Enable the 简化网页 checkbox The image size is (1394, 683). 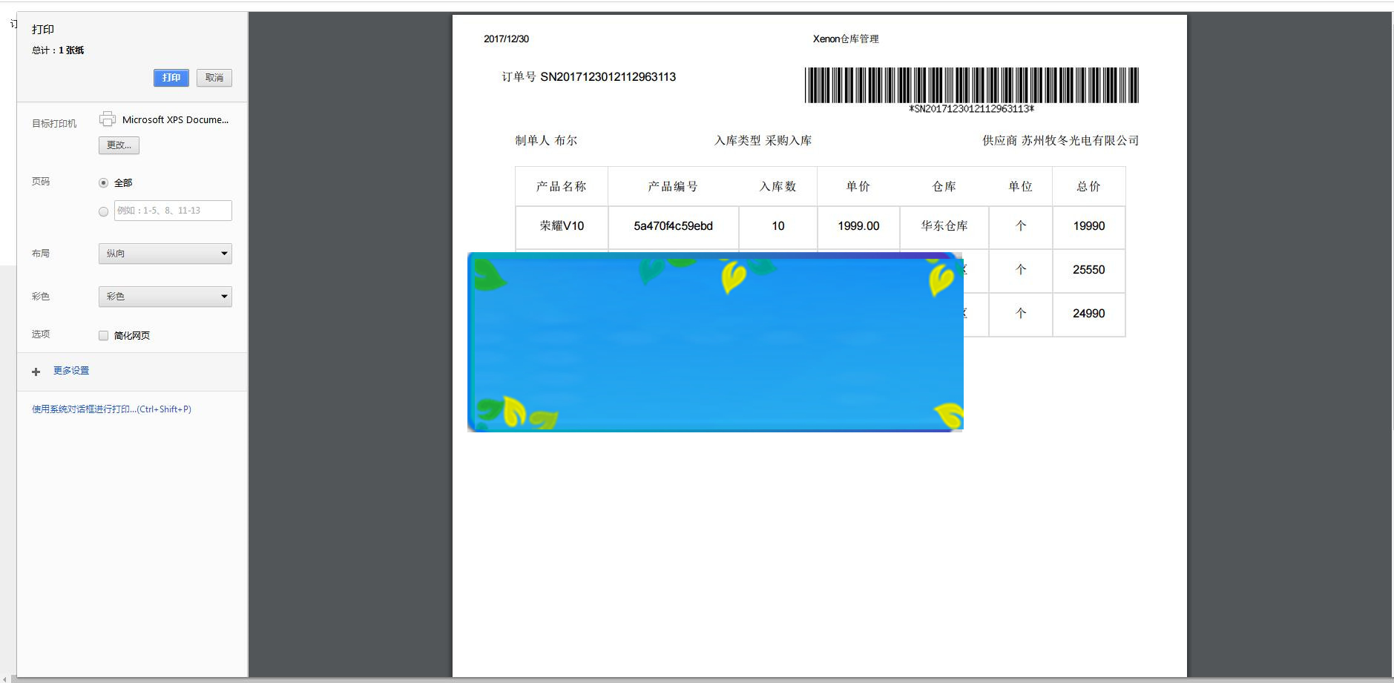tap(103, 335)
